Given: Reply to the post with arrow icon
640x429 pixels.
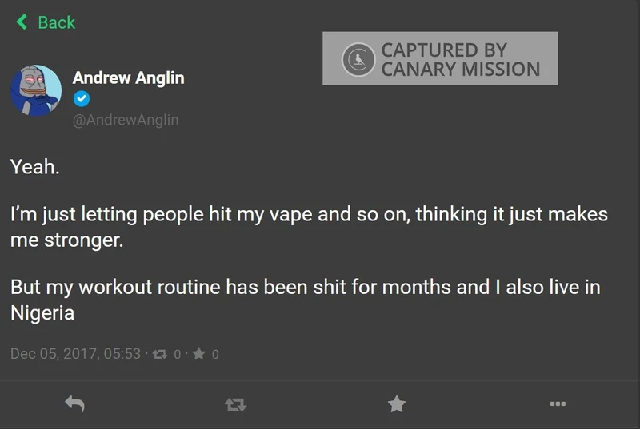Looking at the screenshot, I should click(74, 405).
